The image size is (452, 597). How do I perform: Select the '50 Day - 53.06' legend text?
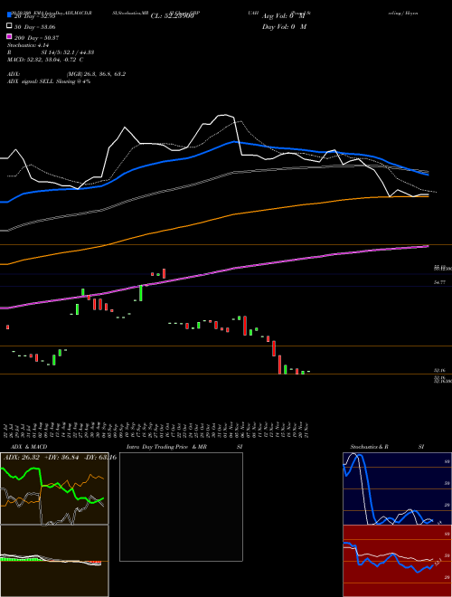[x=34, y=27]
